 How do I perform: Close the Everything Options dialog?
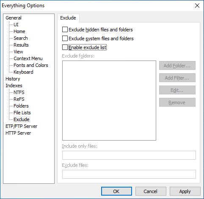click(x=197, y=6)
